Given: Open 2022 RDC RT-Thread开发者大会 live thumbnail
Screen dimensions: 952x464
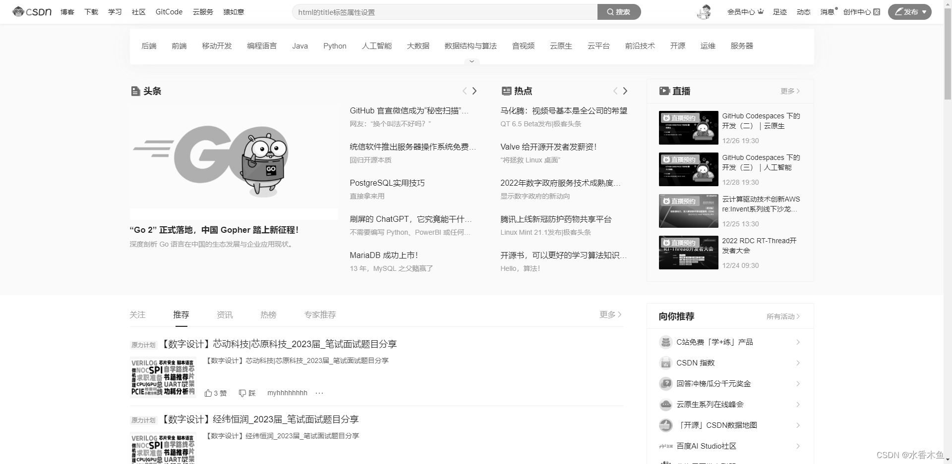Looking at the screenshot, I should 688,253.
